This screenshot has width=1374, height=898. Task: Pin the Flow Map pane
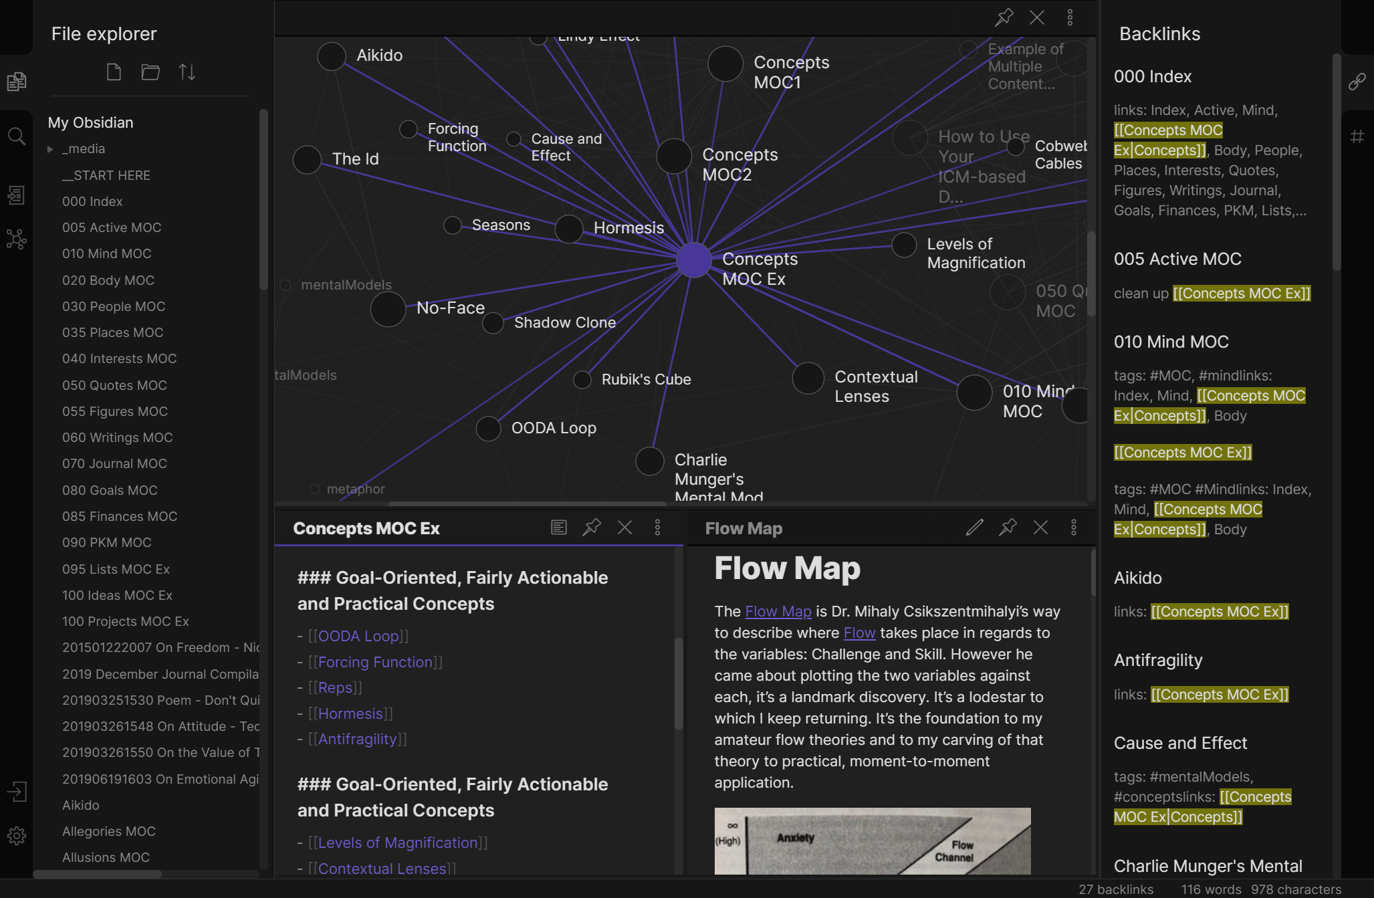tap(1008, 528)
